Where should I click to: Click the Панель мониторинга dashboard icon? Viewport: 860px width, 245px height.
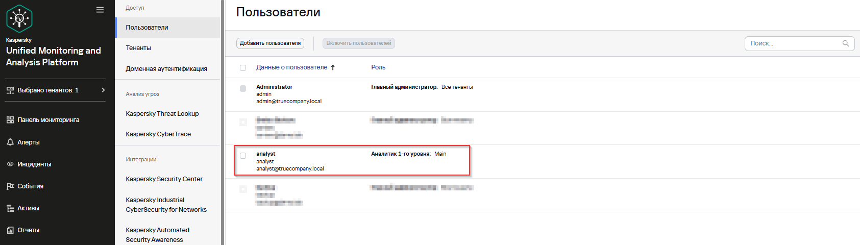10,120
